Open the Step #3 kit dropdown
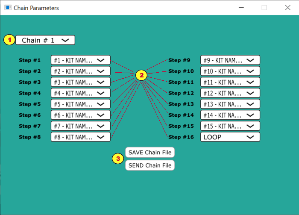Screen dimensions: 299x215 click(x=81, y=82)
